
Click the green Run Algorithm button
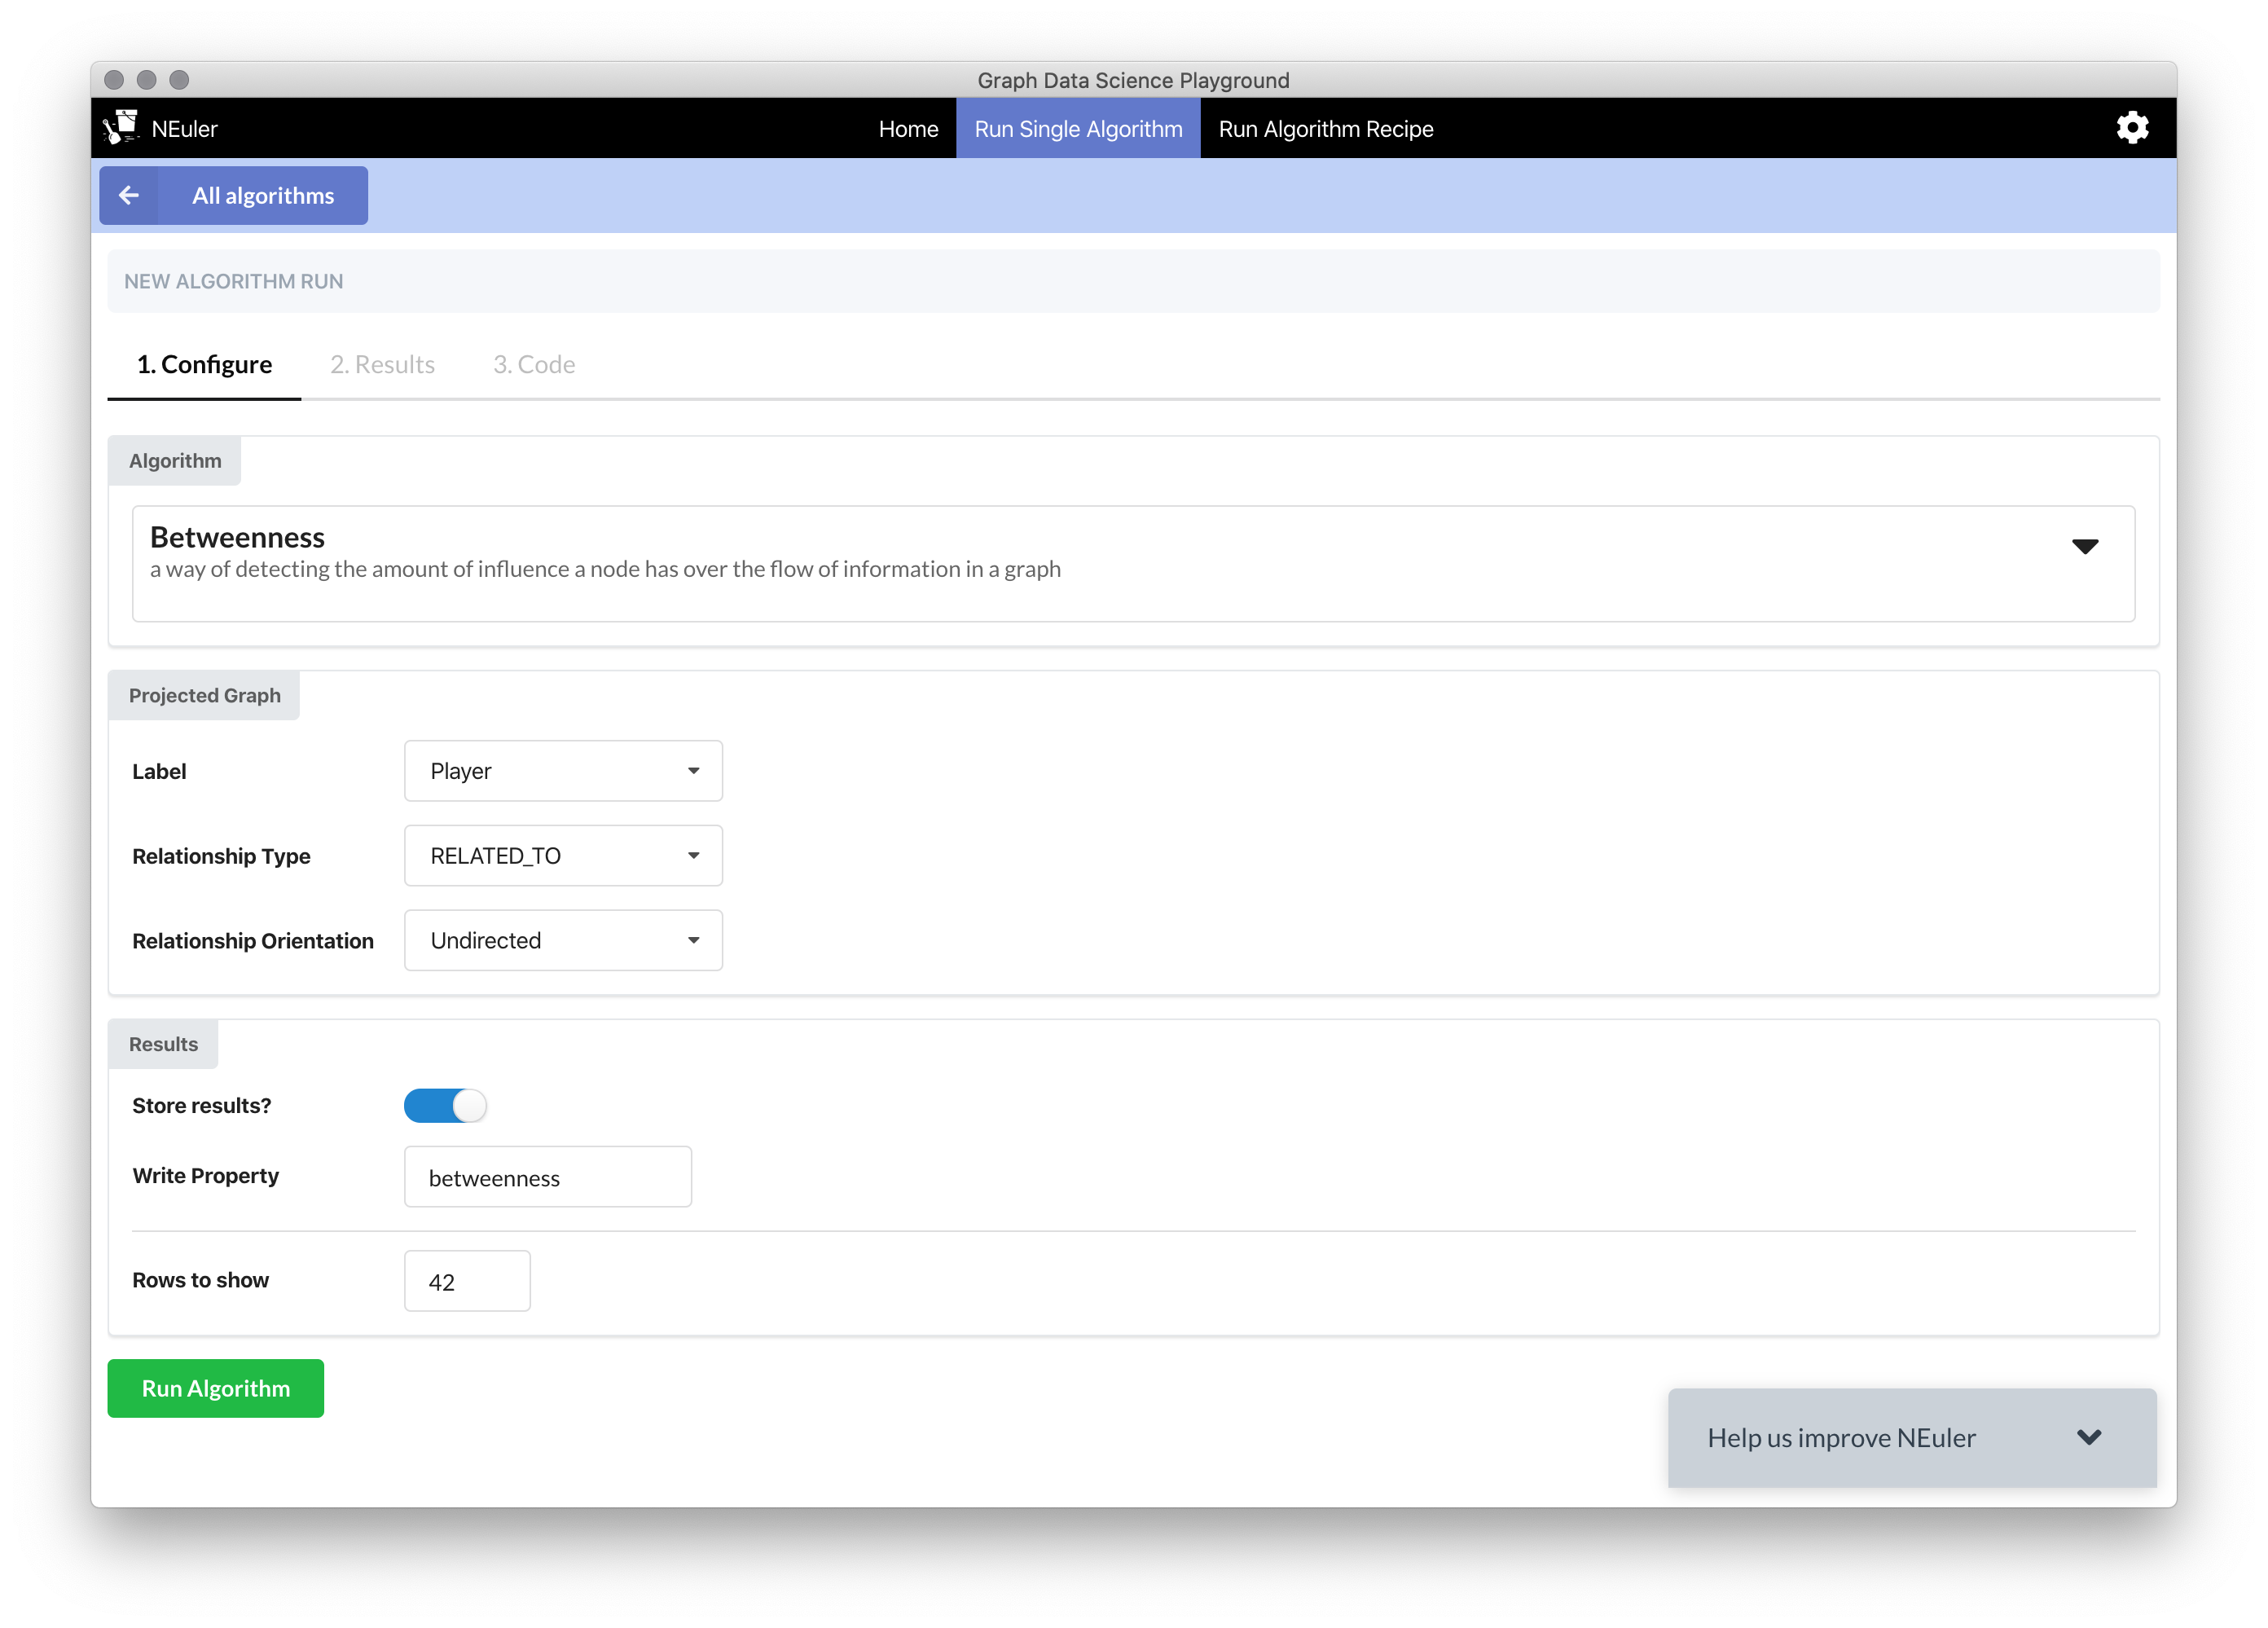pos(216,1388)
